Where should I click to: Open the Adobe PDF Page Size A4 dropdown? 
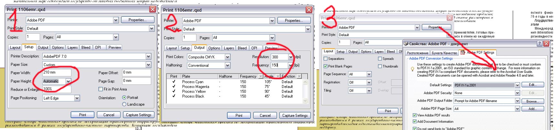518,109
